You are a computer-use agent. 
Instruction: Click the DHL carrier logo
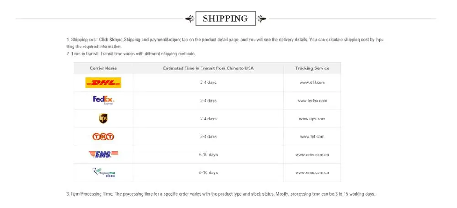[x=103, y=83]
